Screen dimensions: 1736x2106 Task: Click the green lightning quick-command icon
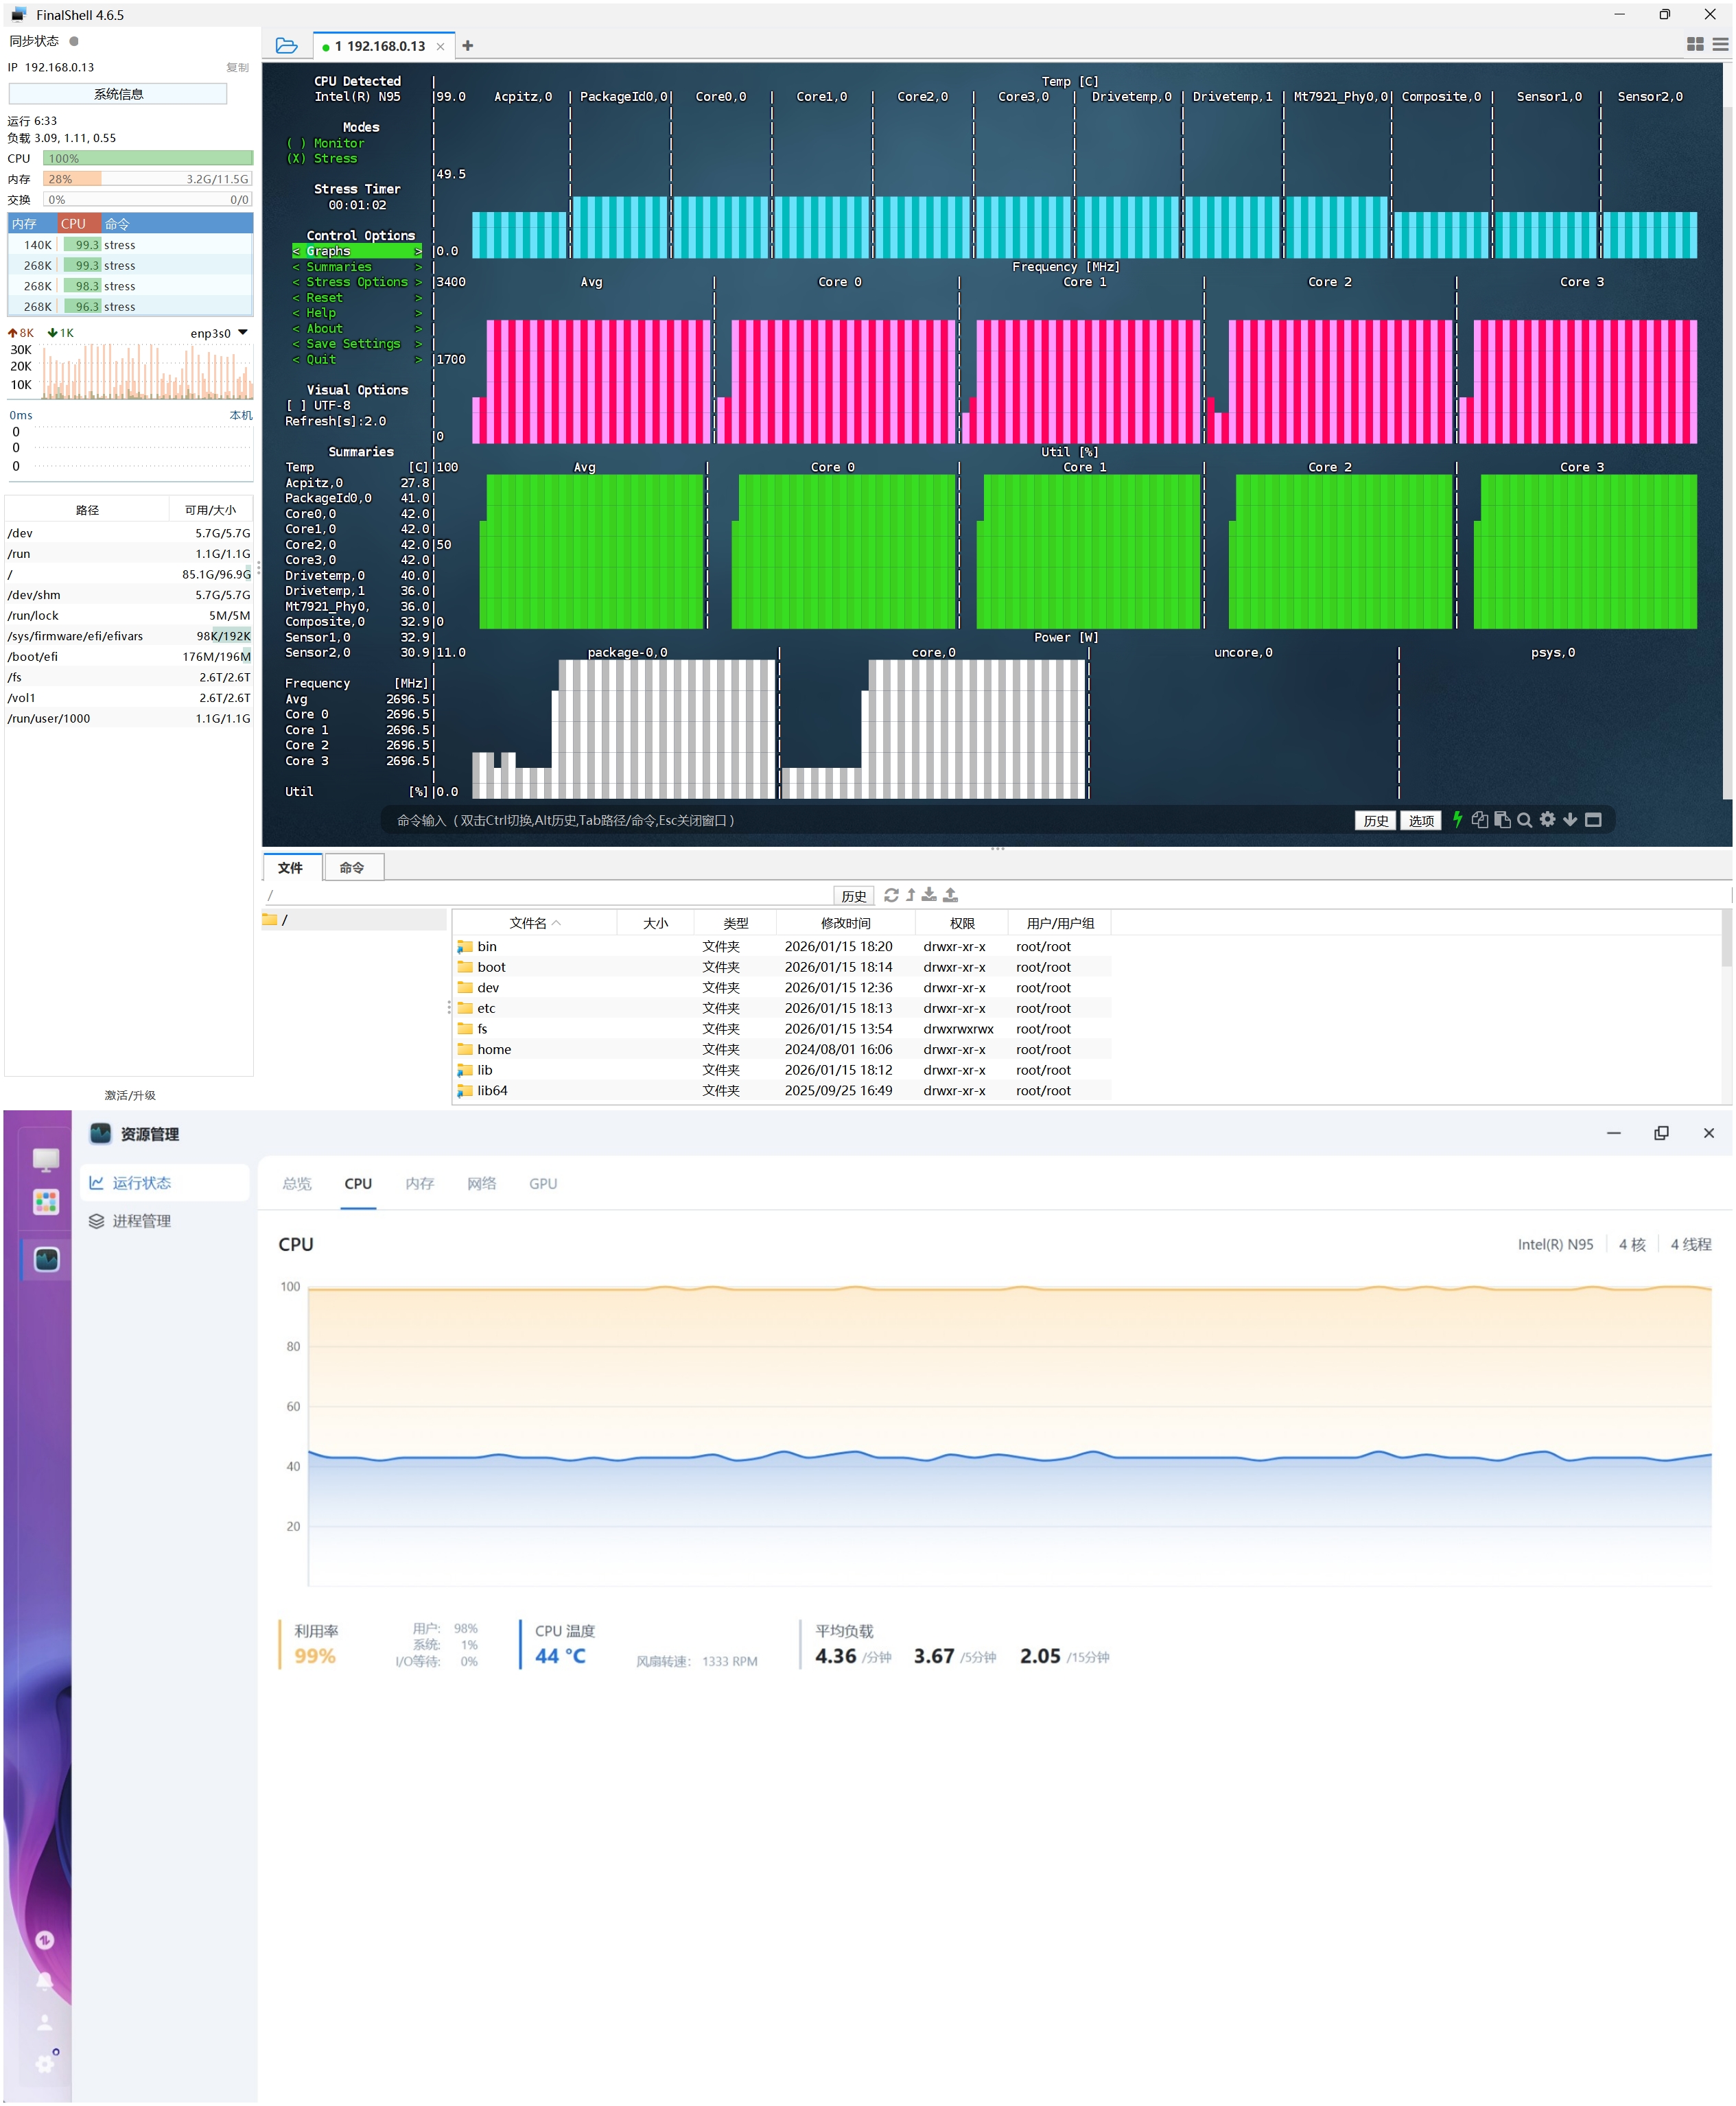(x=1458, y=820)
